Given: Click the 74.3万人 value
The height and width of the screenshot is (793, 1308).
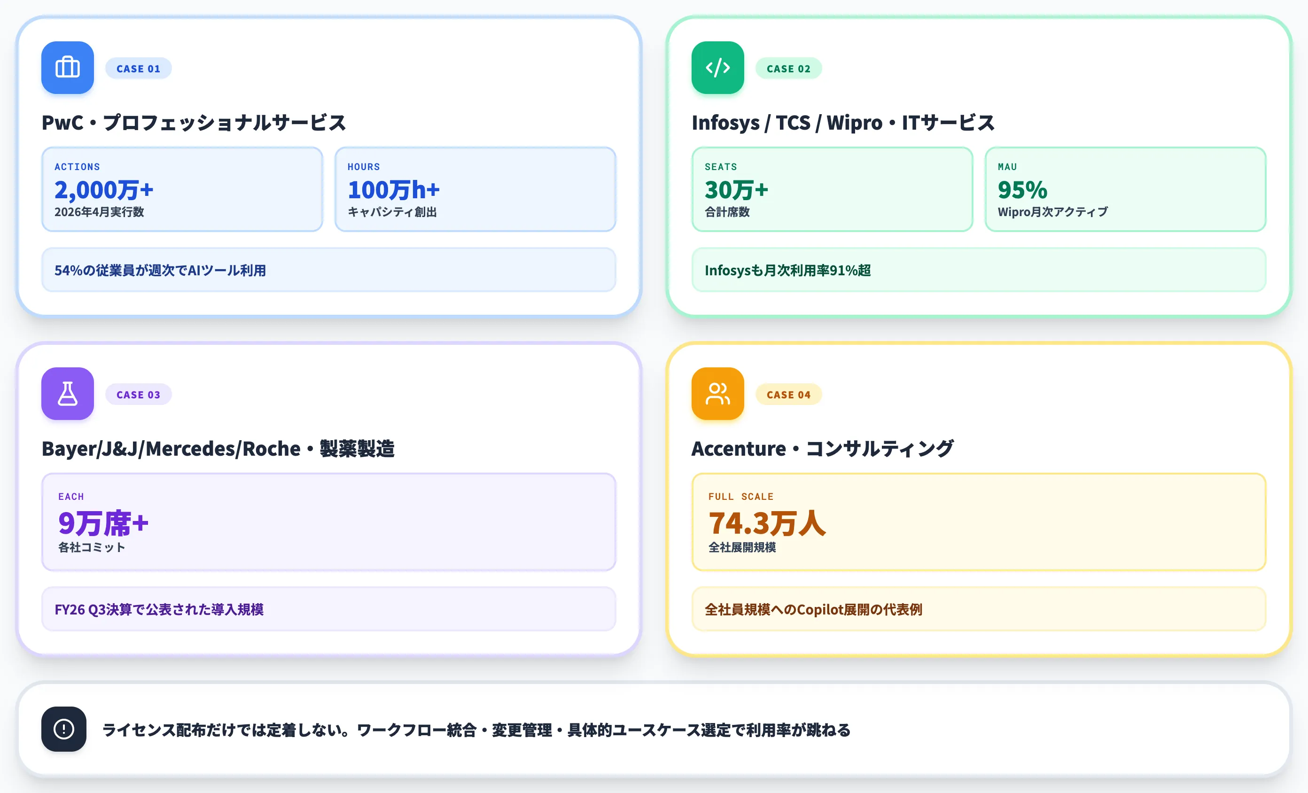Looking at the screenshot, I should (x=767, y=523).
